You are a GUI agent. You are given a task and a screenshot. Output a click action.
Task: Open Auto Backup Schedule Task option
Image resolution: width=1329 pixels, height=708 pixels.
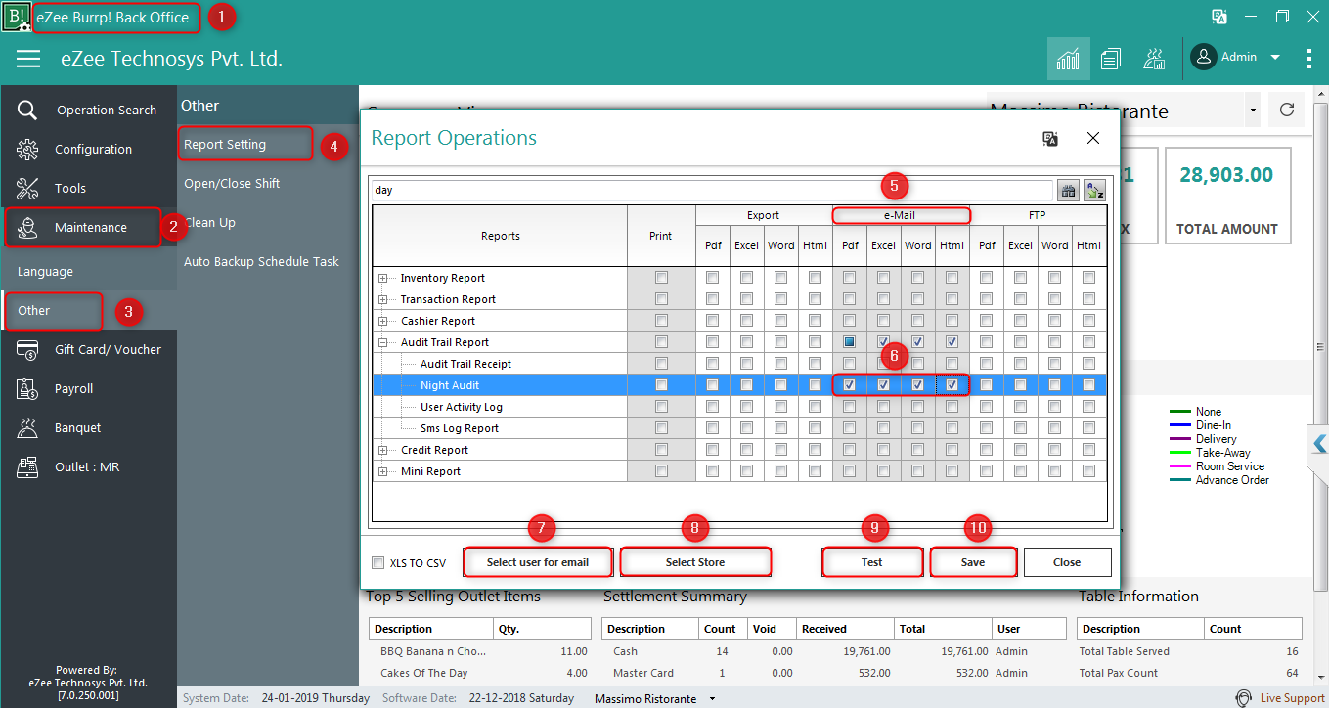pos(261,262)
